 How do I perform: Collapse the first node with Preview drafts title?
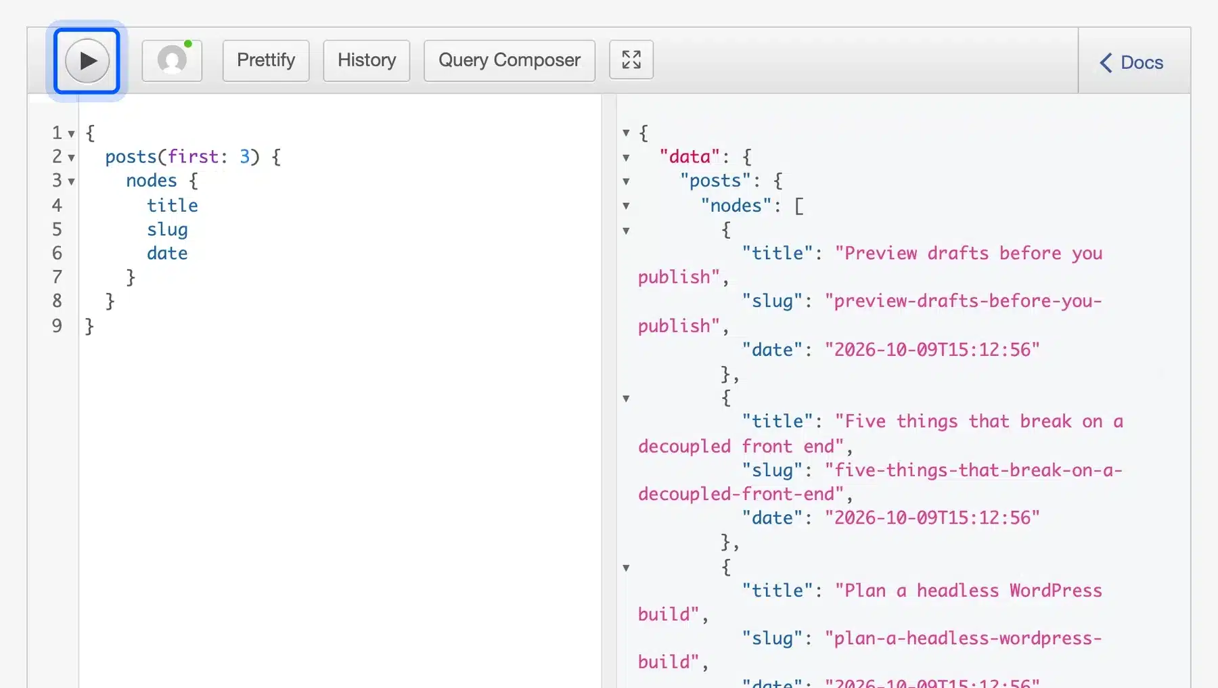(626, 231)
